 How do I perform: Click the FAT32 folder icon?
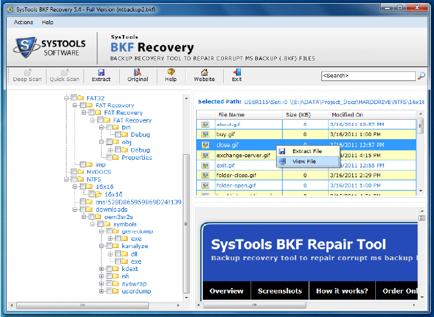81,98
